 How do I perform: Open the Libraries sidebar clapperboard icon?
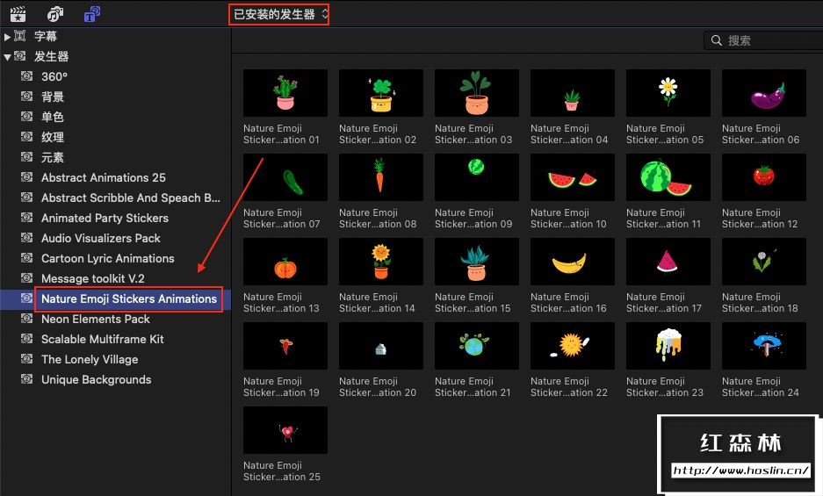(18, 14)
